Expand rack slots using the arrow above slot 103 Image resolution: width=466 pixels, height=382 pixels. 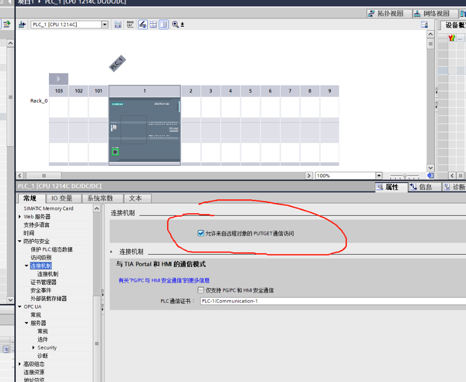point(58,79)
